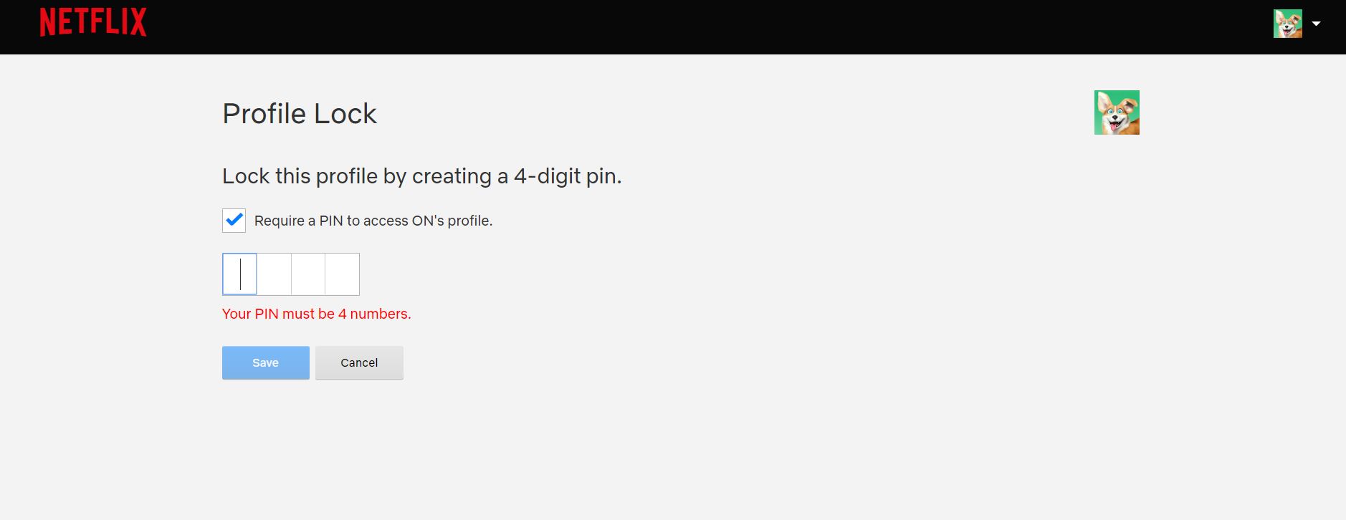Screen dimensions: 1346x520
Task: Uncheck the Require a PIN checkbox
Action: (234, 221)
